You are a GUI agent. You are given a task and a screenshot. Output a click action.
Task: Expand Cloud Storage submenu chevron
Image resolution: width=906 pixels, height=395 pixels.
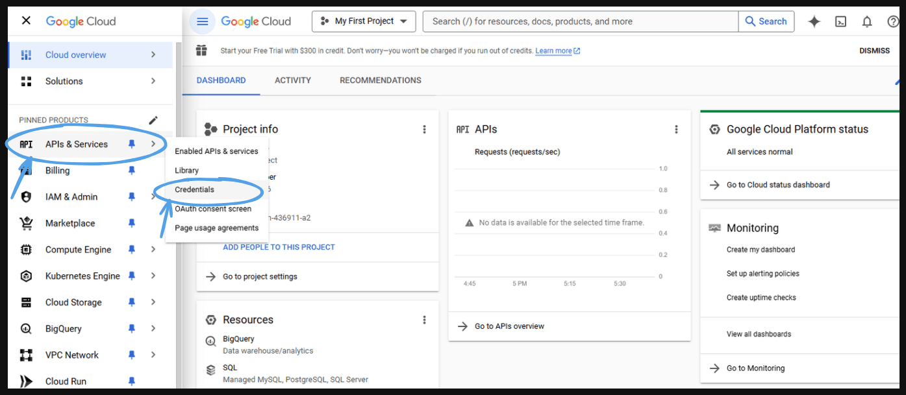(153, 302)
